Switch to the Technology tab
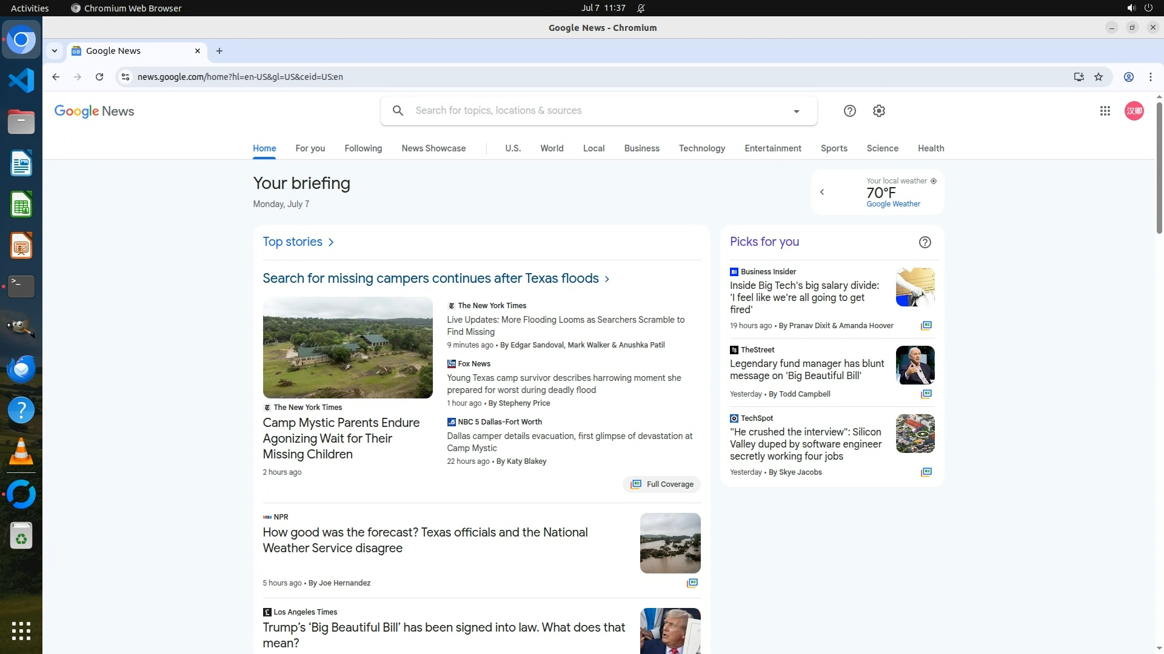Image resolution: width=1164 pixels, height=654 pixels. [701, 148]
